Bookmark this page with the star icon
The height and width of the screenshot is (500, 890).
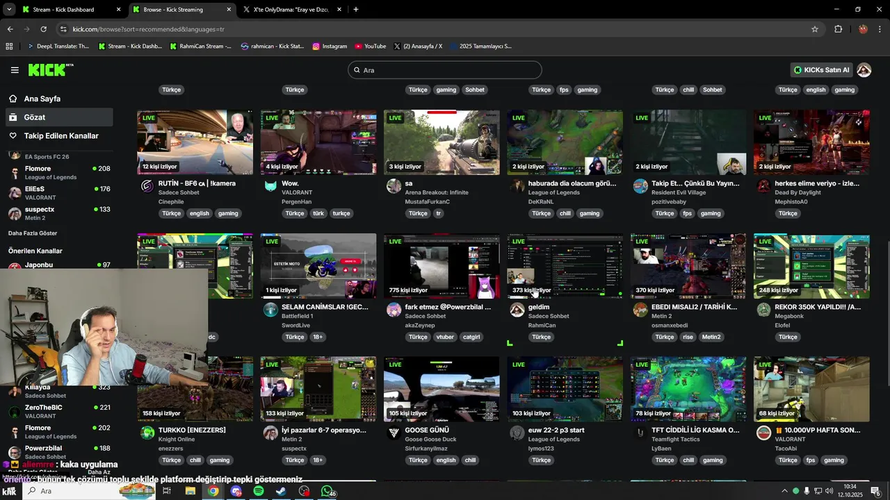point(815,29)
